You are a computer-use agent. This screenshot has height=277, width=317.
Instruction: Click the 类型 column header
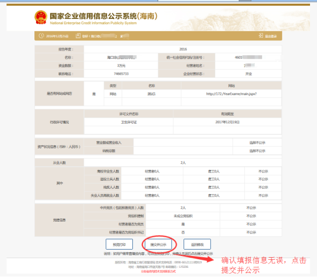[113, 86]
